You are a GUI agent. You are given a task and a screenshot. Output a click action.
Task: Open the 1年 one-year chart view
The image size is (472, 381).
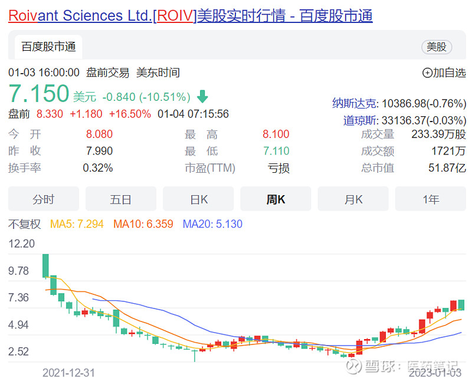[x=431, y=199]
